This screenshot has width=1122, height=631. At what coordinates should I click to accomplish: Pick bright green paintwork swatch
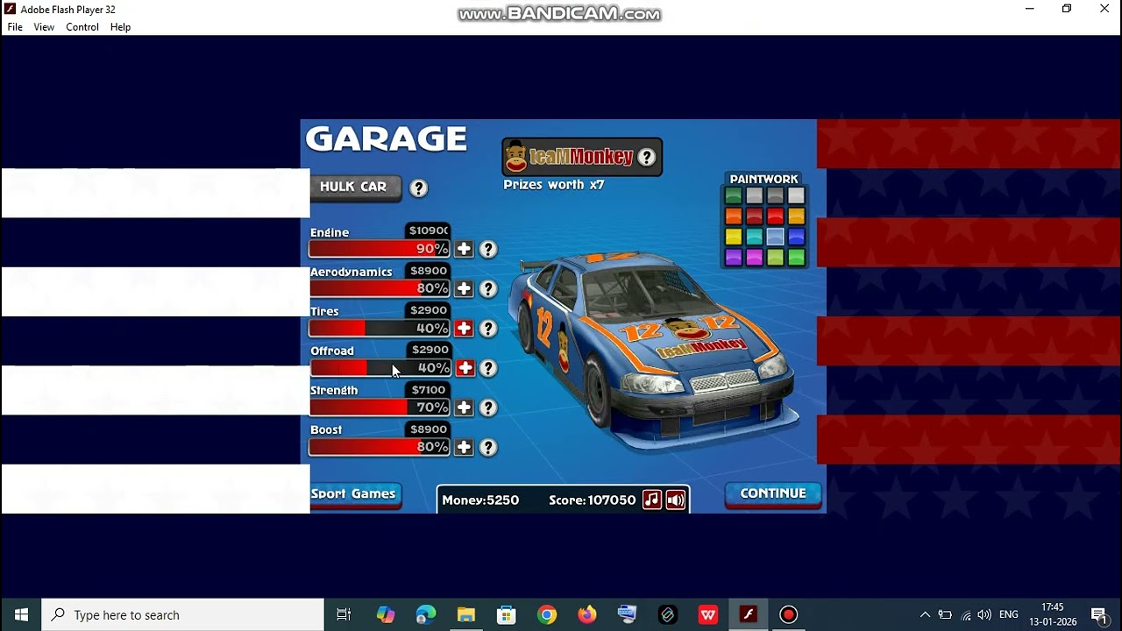tap(796, 258)
